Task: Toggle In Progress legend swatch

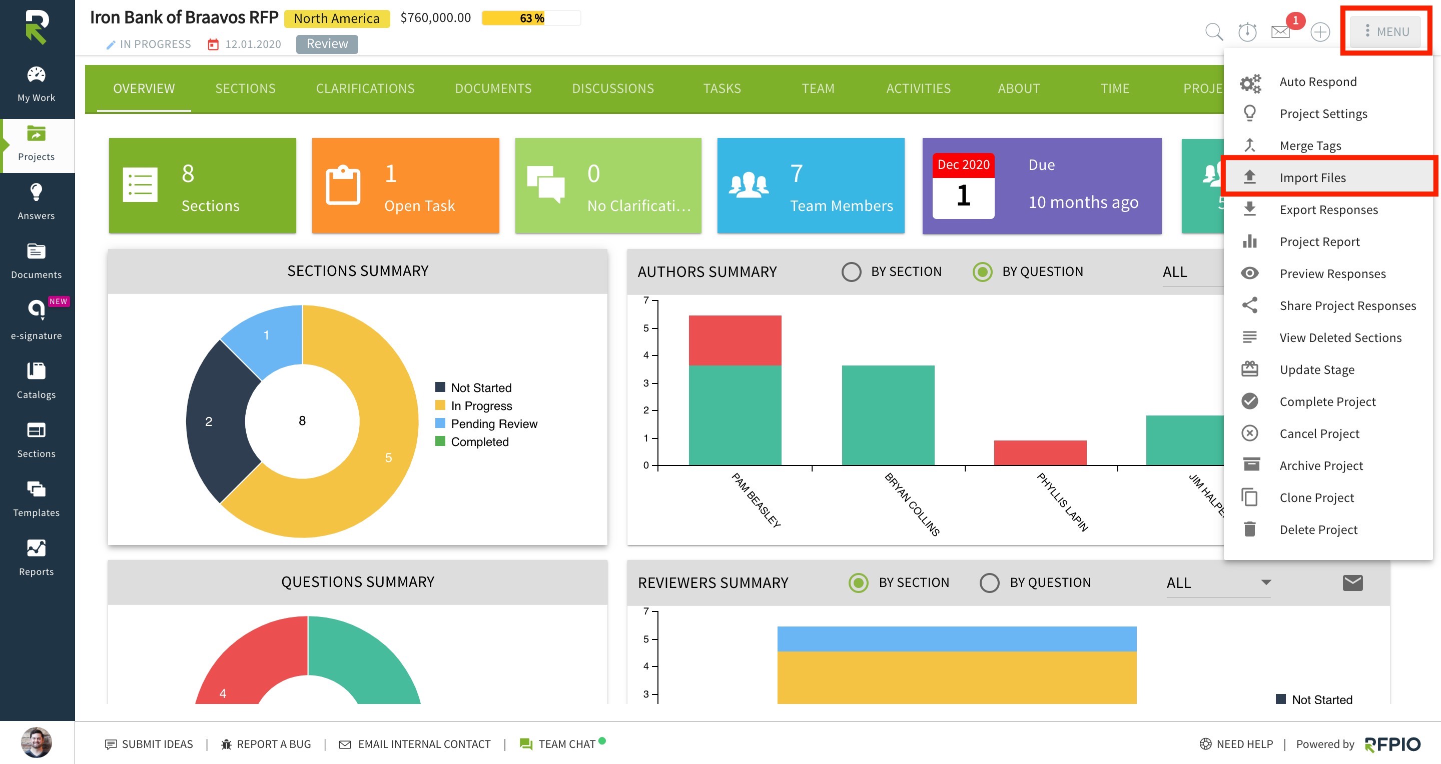Action: click(440, 405)
